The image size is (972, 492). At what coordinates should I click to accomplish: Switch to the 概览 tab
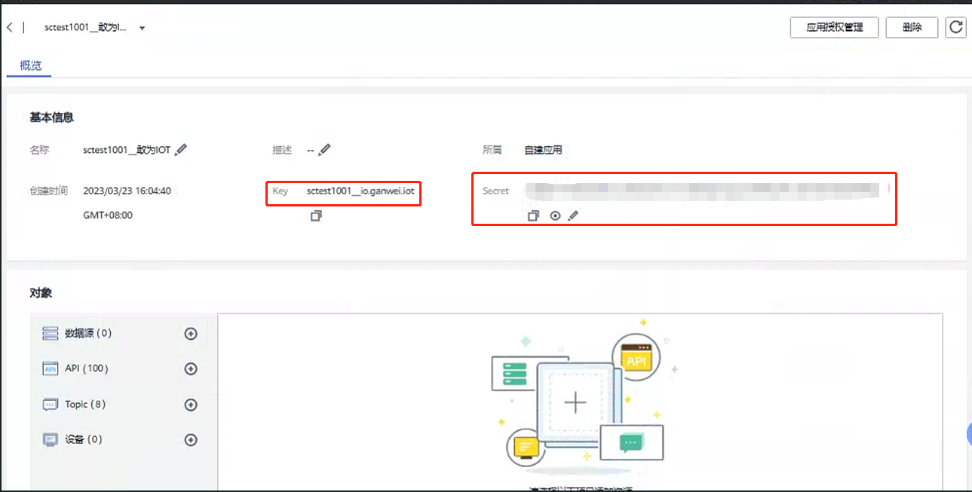coord(31,66)
